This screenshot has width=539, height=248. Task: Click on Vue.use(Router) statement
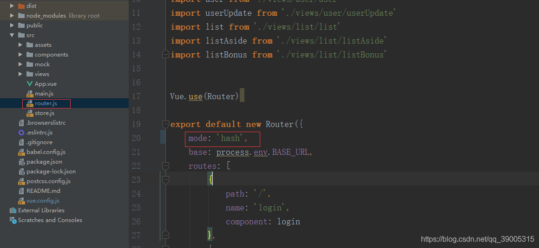[x=204, y=96]
